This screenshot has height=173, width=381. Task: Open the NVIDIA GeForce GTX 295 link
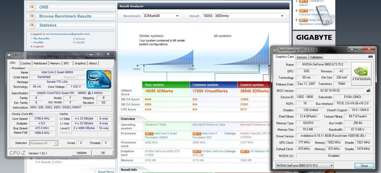[208, 153]
